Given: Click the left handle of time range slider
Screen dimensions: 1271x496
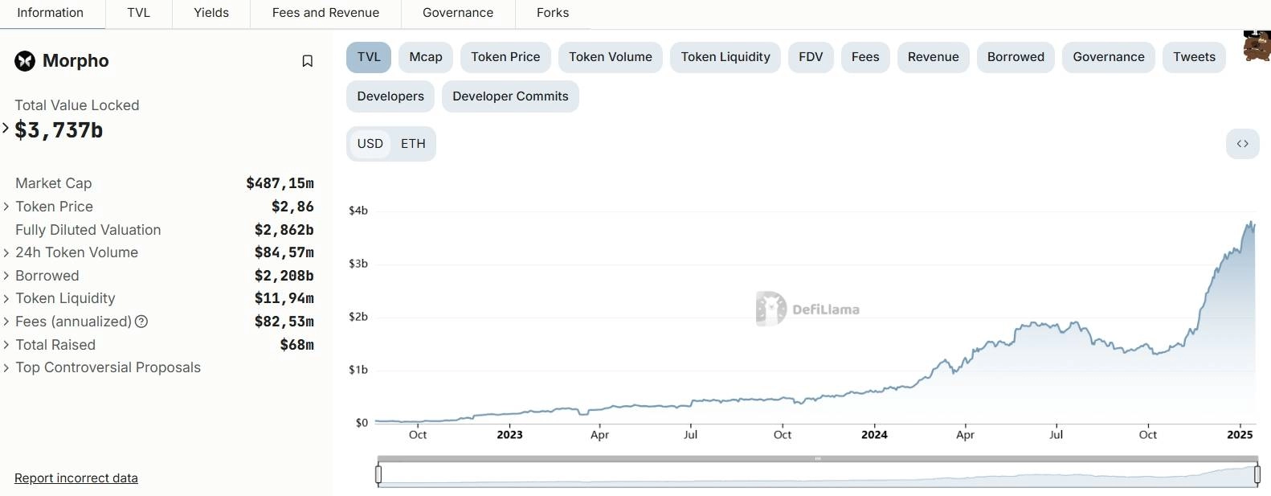Looking at the screenshot, I should coord(378,475).
